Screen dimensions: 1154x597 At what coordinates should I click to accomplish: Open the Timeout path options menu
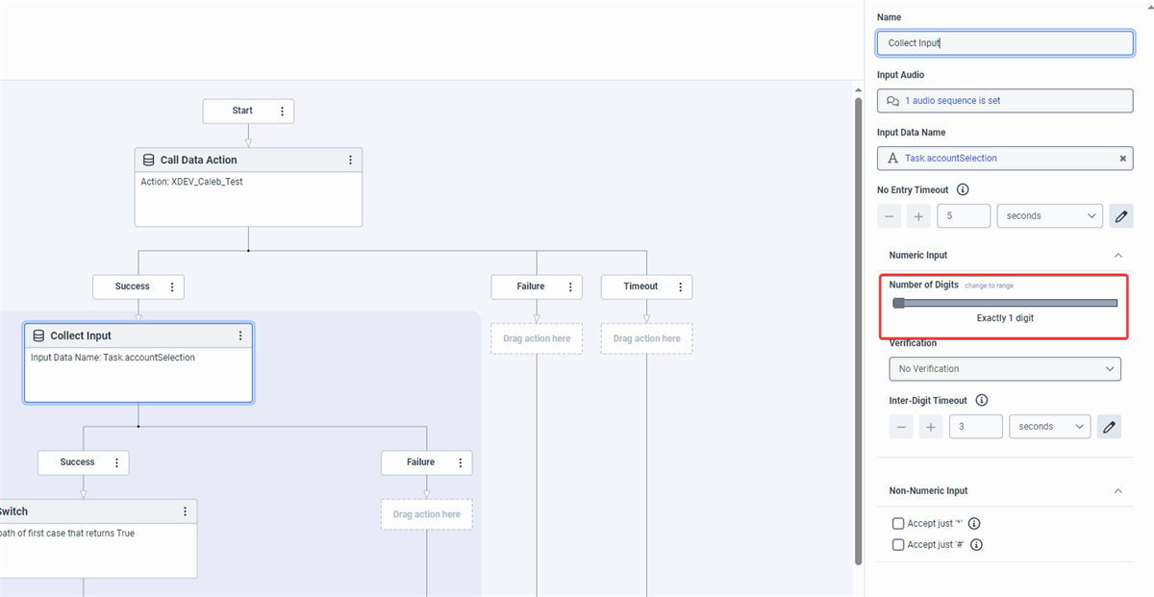click(680, 286)
